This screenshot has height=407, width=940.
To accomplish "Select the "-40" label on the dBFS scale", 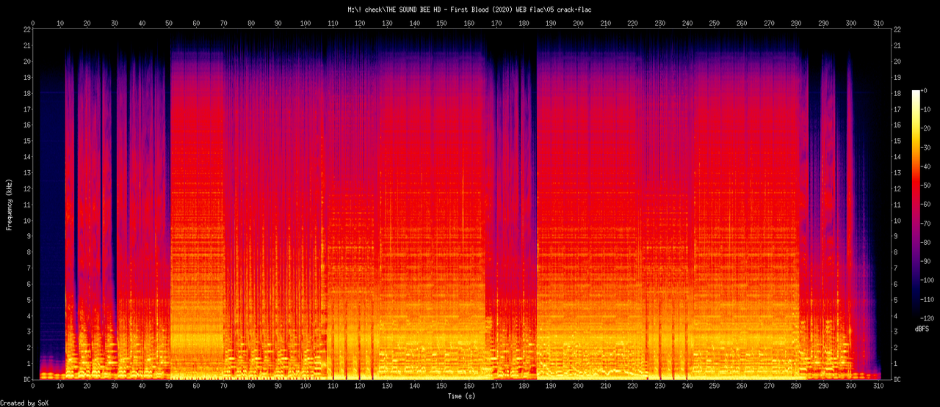I will click(x=926, y=166).
